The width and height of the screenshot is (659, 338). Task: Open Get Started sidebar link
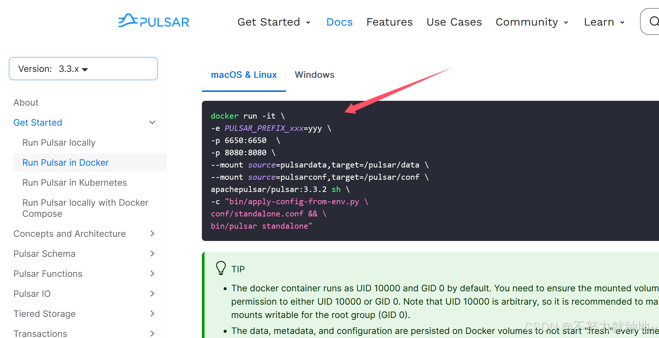pyautogui.click(x=38, y=123)
